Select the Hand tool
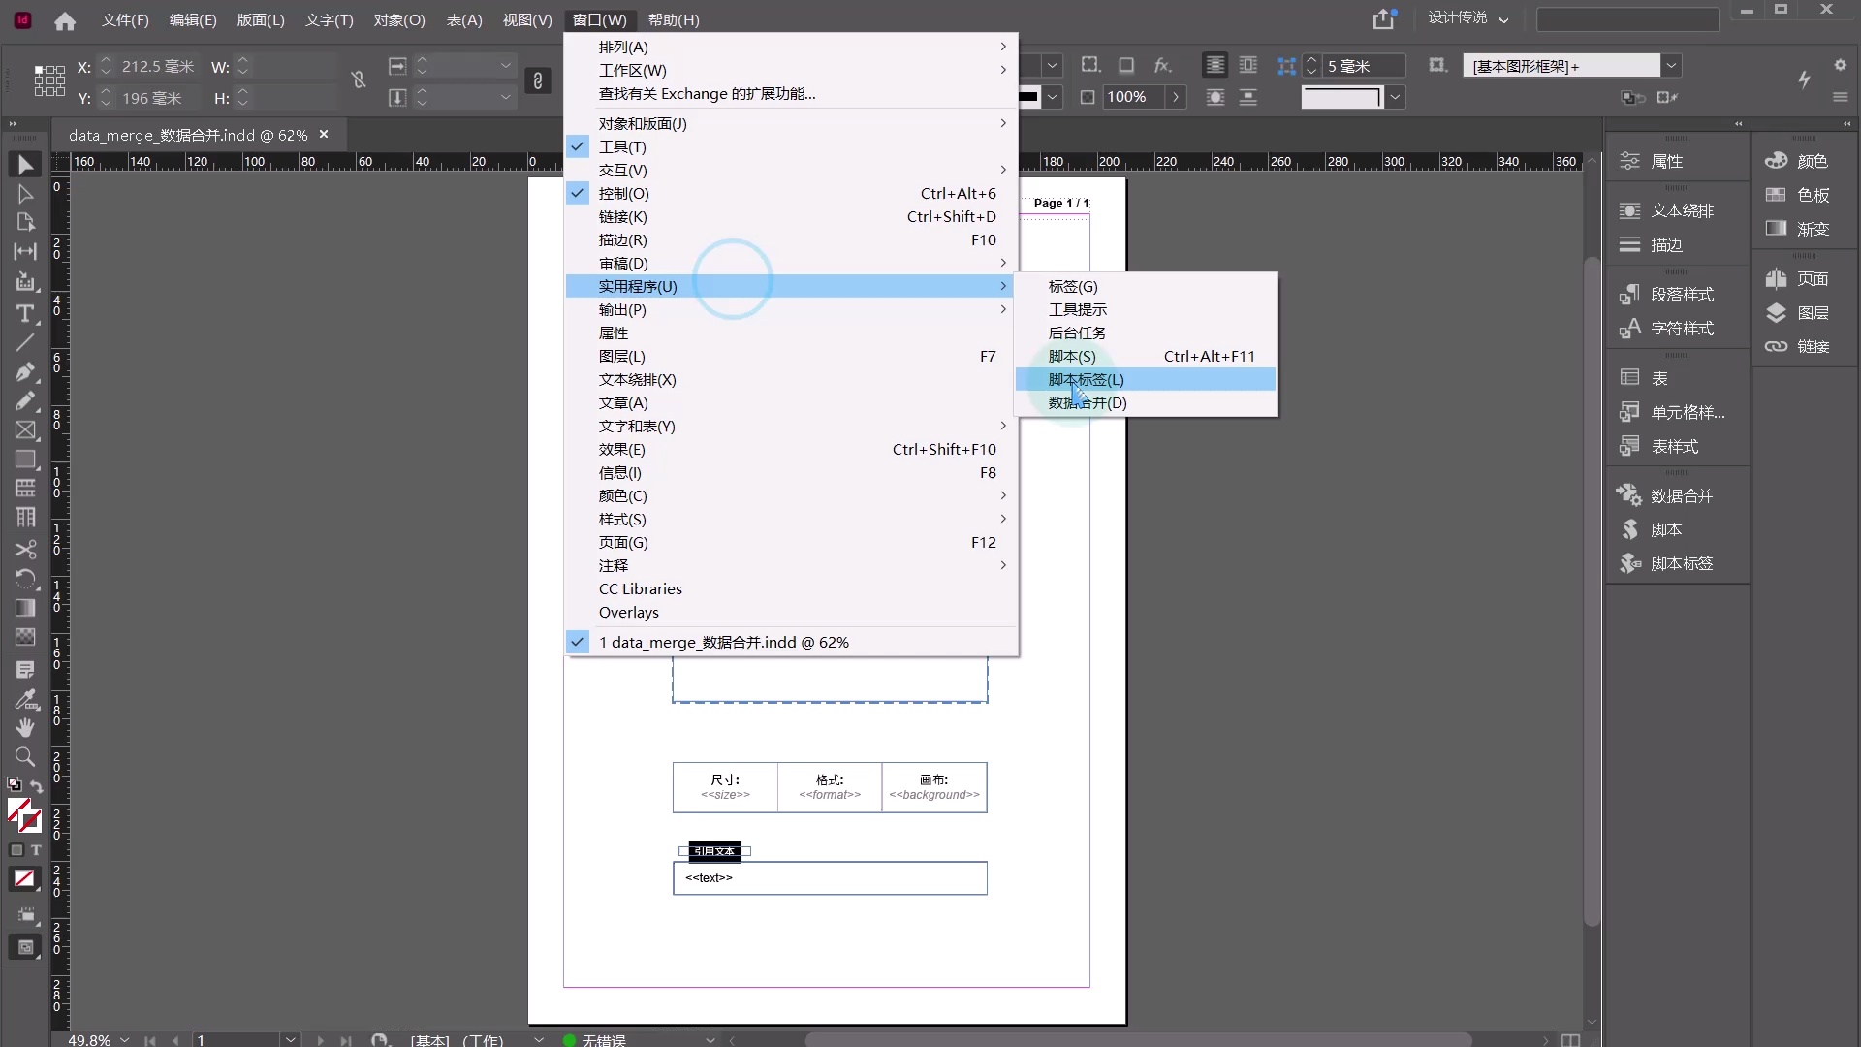Screen dimensions: 1861x1047 click(x=25, y=727)
